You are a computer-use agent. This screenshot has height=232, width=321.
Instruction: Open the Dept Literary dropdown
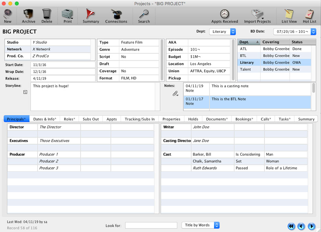(223, 32)
